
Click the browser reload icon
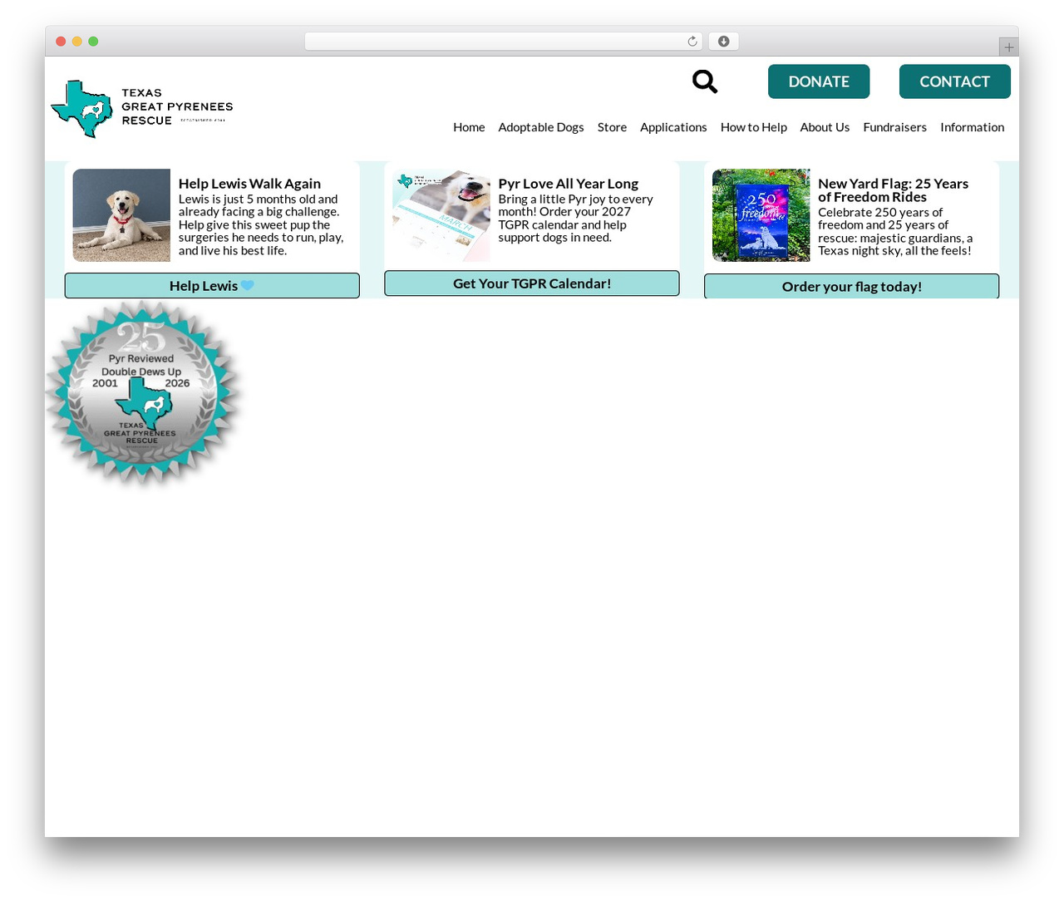(x=692, y=42)
